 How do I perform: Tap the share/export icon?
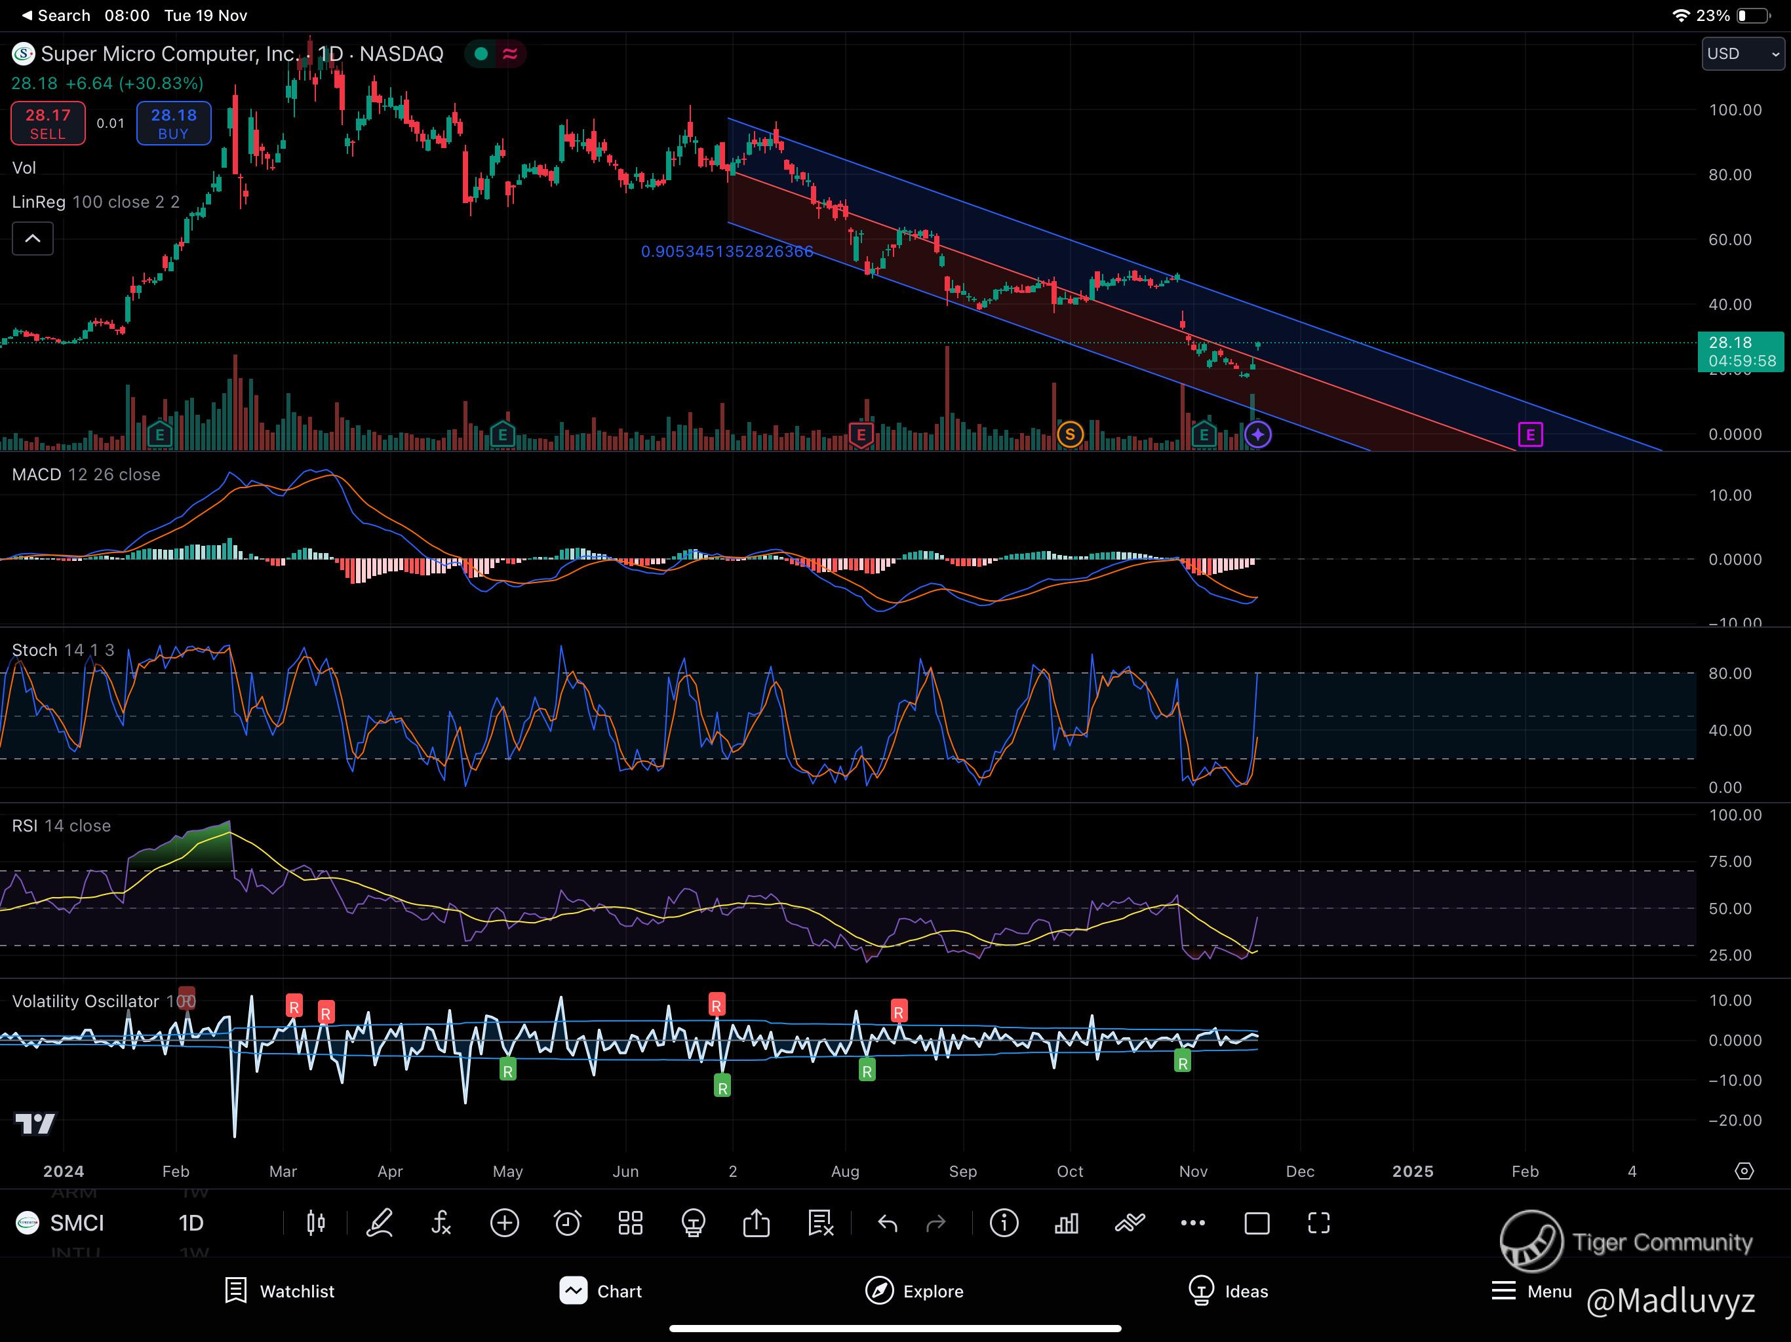pyautogui.click(x=757, y=1223)
